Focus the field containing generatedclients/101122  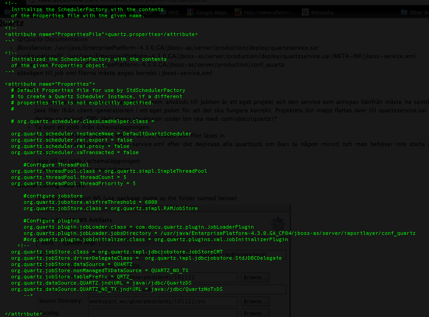tap(162, 277)
